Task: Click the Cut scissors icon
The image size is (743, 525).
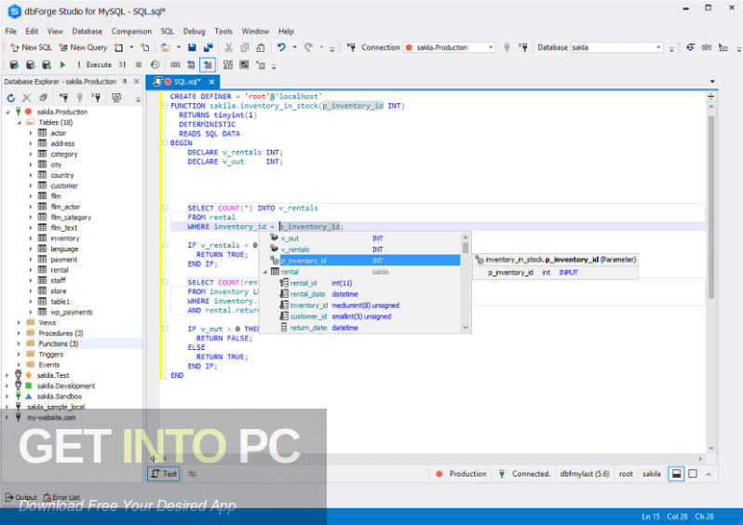Action: pos(228,47)
